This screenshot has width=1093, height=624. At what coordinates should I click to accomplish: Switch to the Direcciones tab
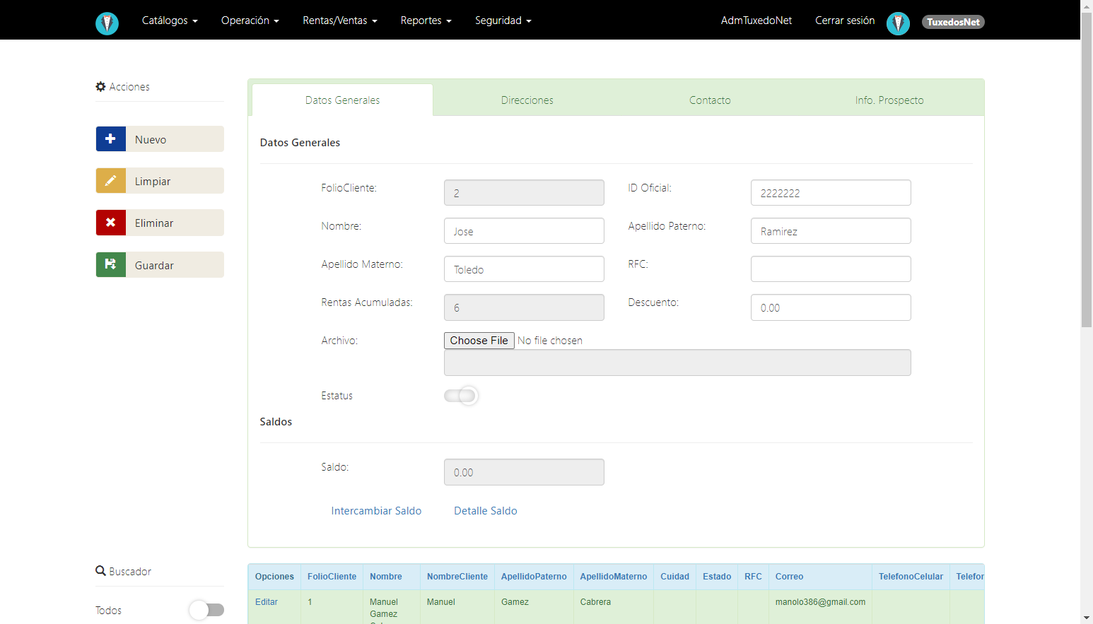pyautogui.click(x=527, y=100)
